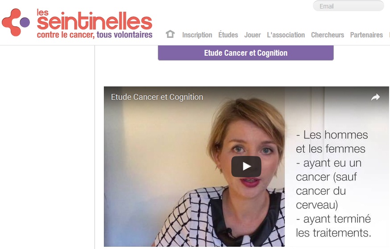
Task: Click the small 'les' text above the logo
Action: point(42,12)
